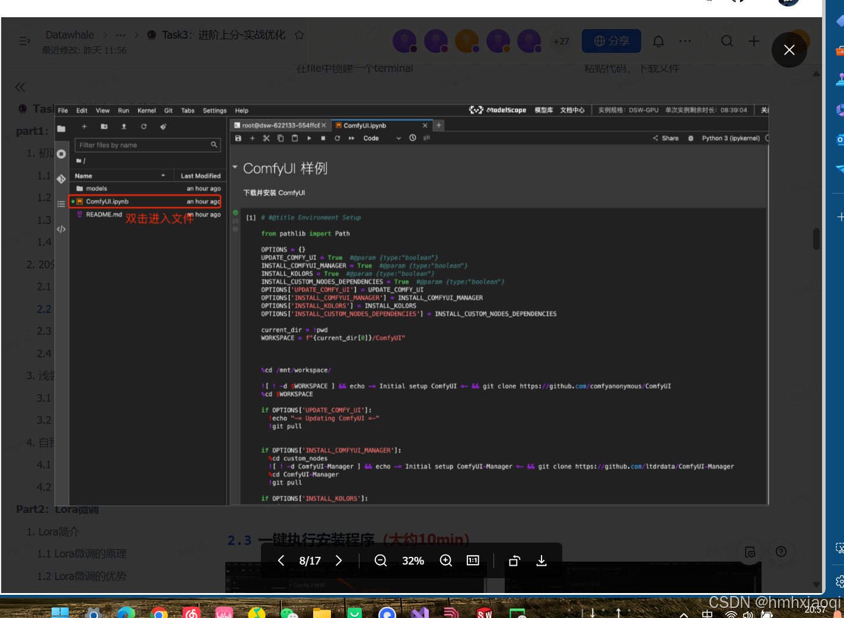The image size is (844, 618).
Task: Download the previewed image
Action: point(542,560)
